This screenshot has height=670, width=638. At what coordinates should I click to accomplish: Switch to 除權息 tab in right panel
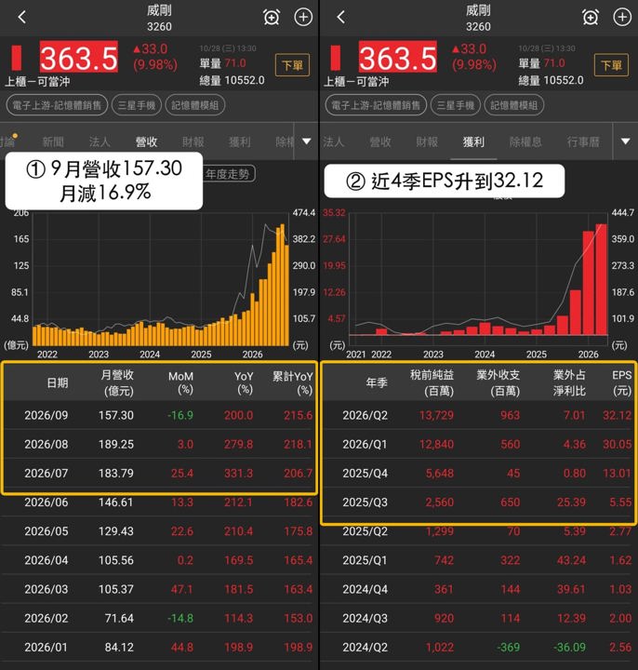[x=525, y=141]
